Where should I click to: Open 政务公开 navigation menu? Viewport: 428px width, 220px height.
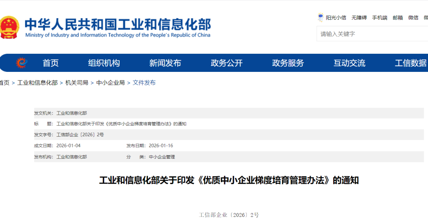227,63
